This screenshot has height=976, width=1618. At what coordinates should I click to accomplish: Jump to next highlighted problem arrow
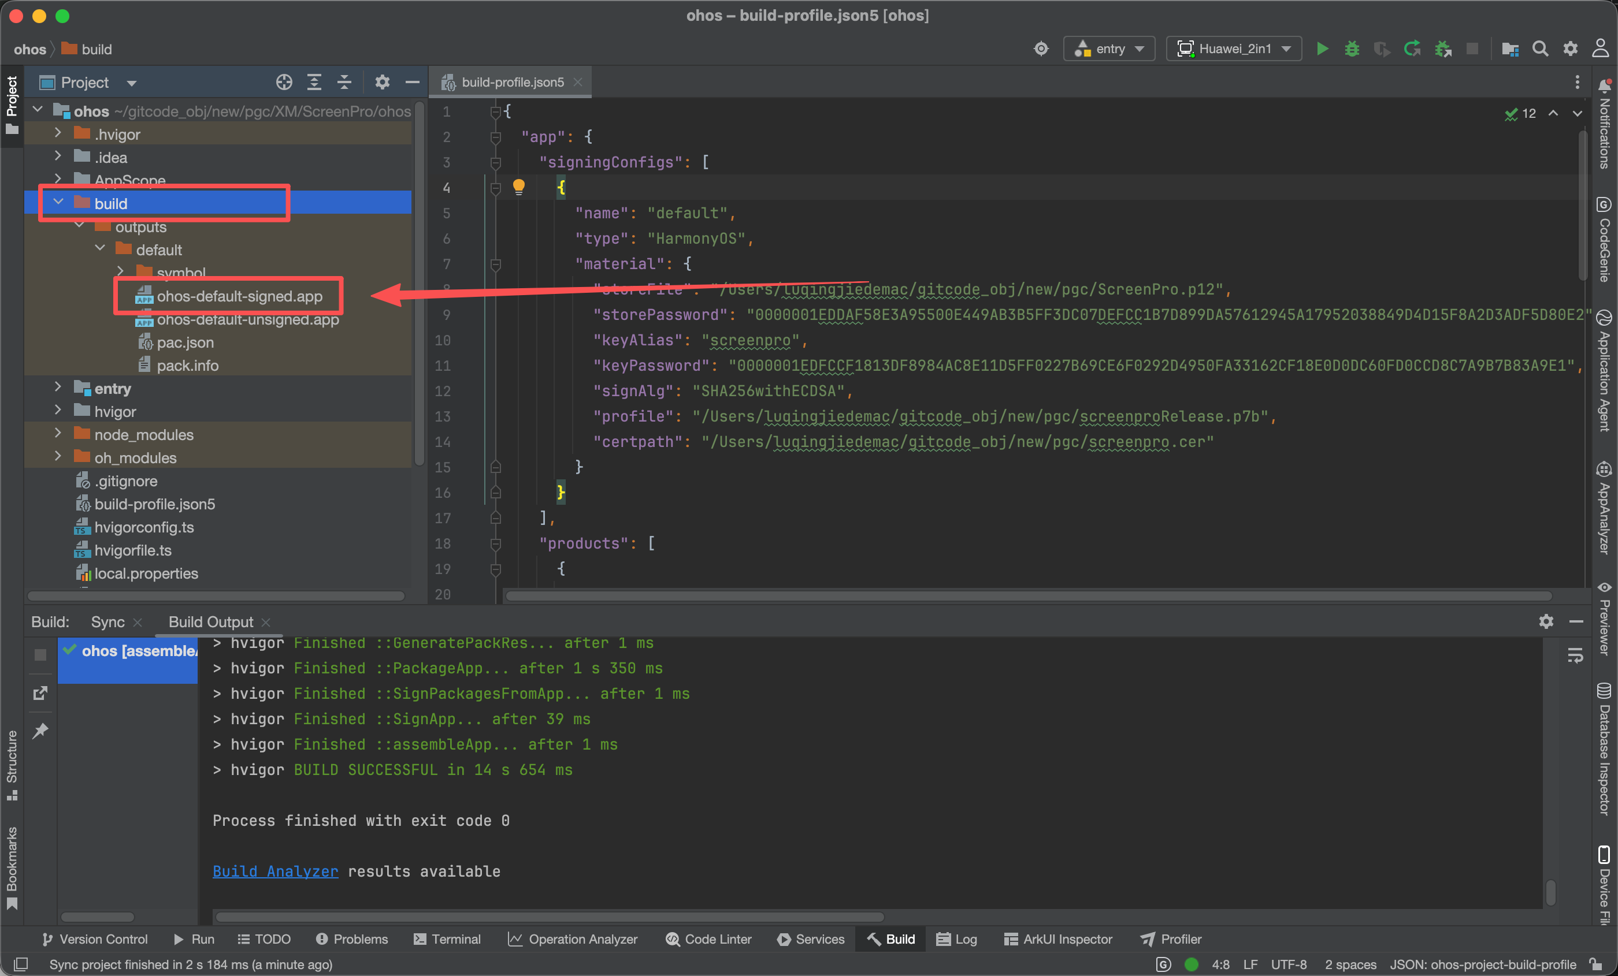tap(1576, 114)
